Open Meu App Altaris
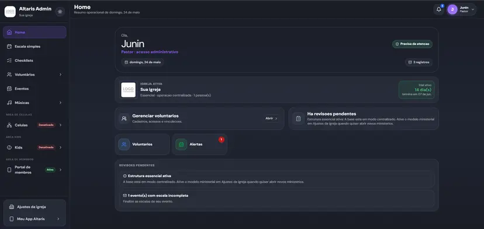Viewport: 484px width, 229px height. (x=34, y=219)
